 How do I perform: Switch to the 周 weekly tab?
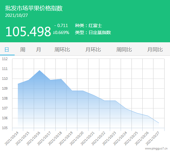tap(23, 50)
